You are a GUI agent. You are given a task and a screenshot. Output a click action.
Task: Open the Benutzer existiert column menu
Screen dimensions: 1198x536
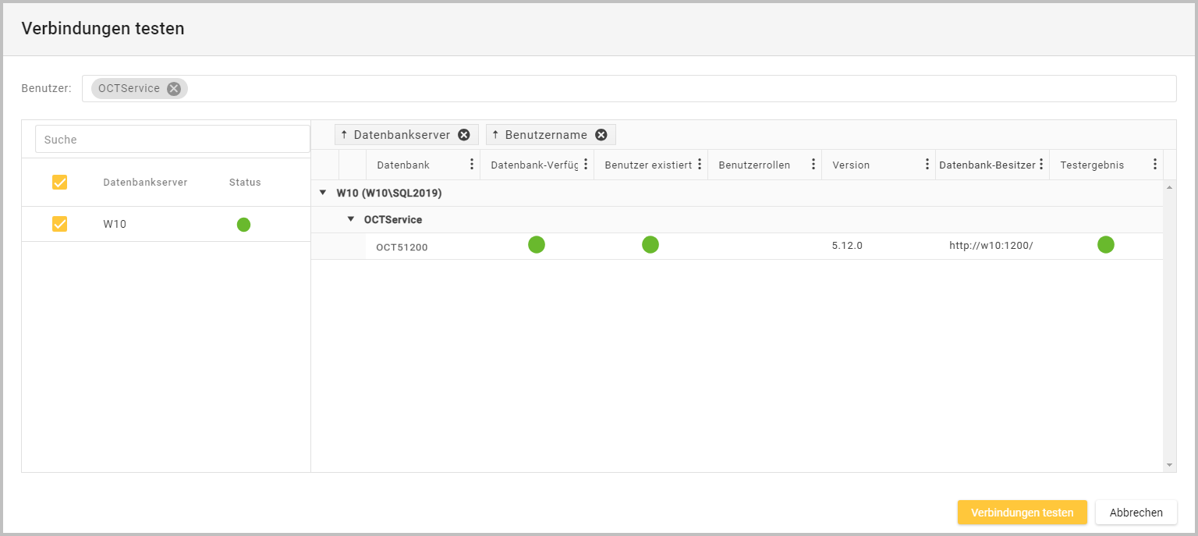pos(700,165)
